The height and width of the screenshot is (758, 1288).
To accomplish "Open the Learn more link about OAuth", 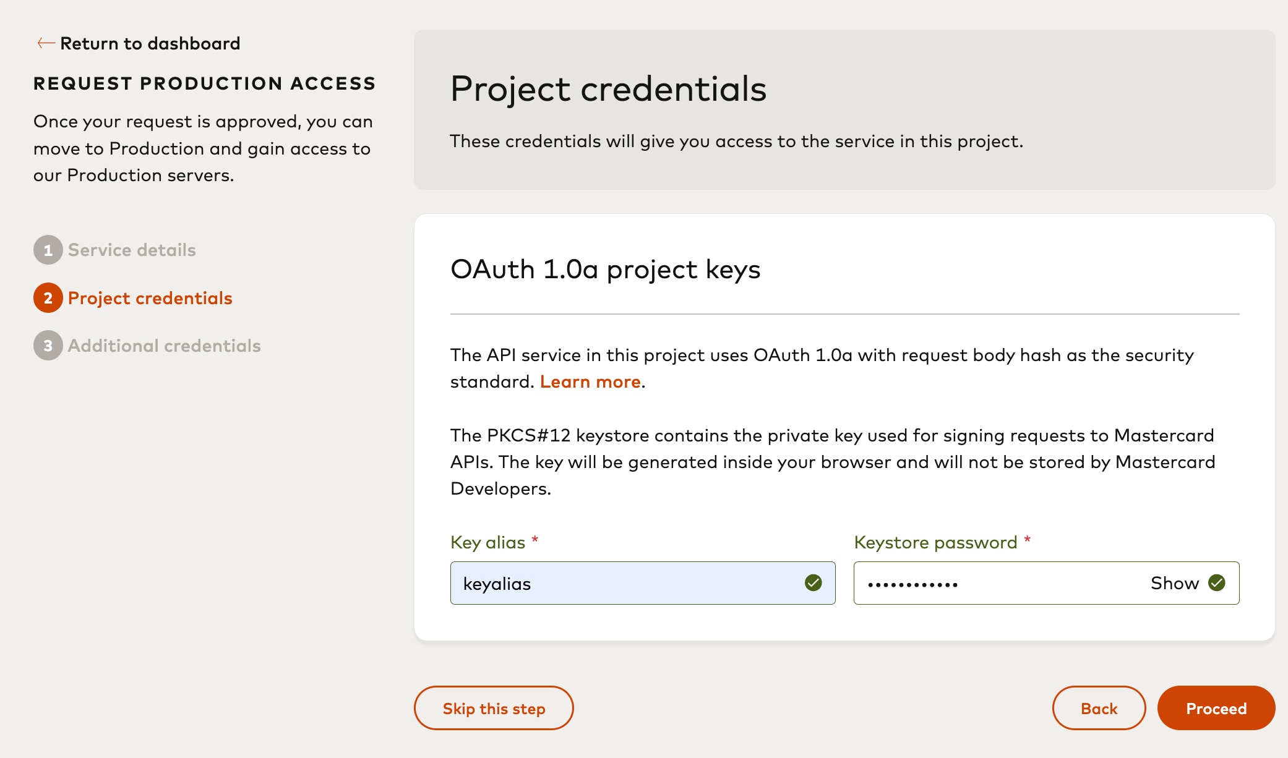I will point(590,382).
